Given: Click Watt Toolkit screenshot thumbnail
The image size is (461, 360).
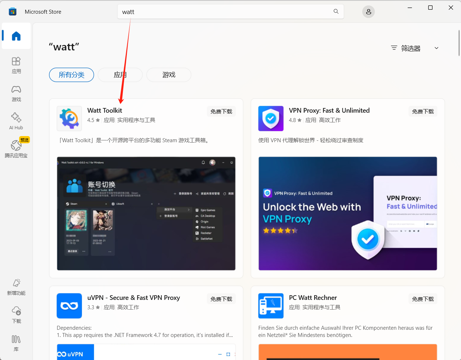Looking at the screenshot, I should click(146, 213).
